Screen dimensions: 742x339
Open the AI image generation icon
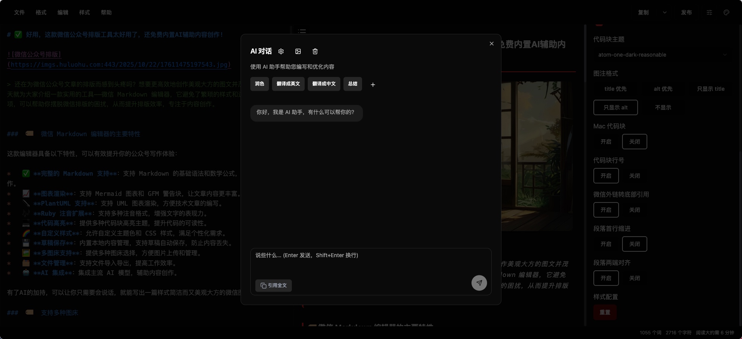pyautogui.click(x=298, y=51)
